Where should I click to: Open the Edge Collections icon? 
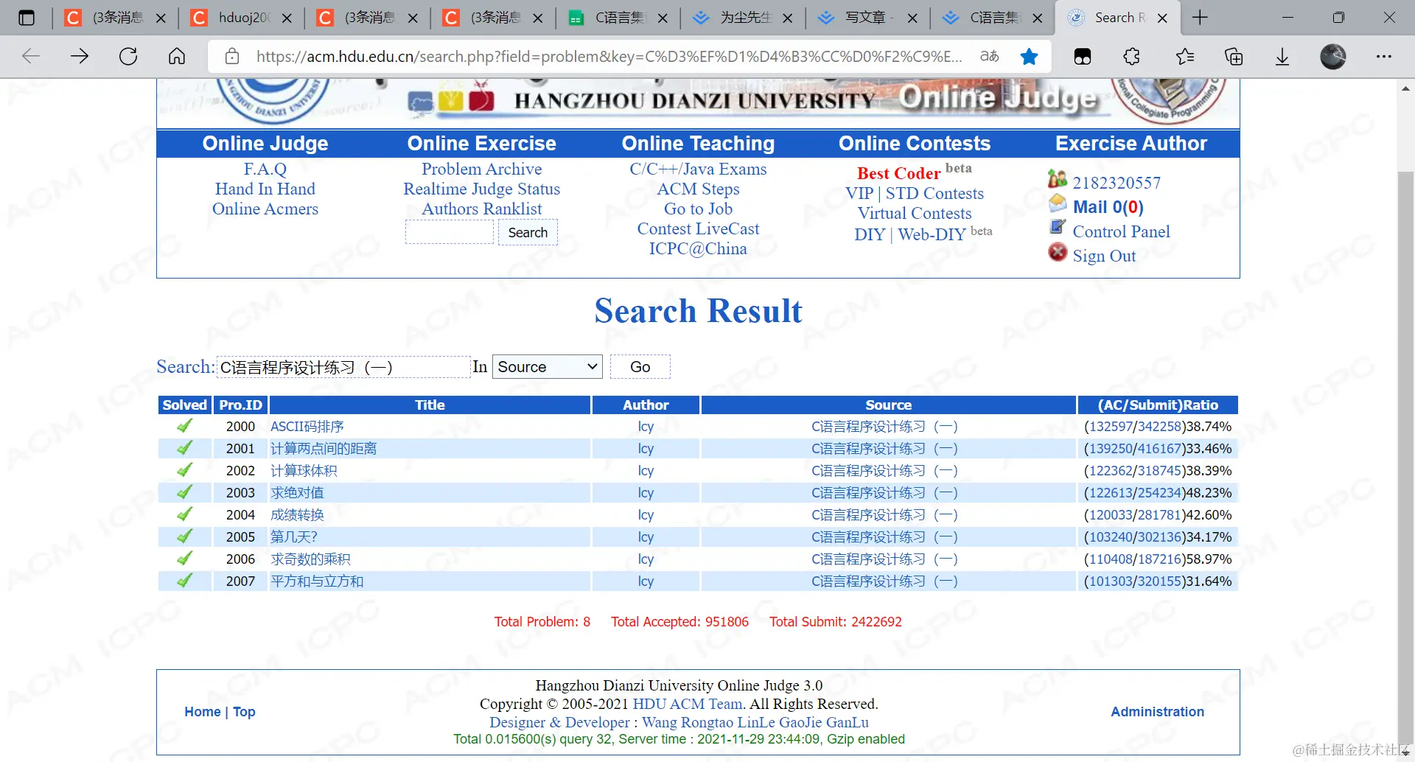pos(1234,56)
